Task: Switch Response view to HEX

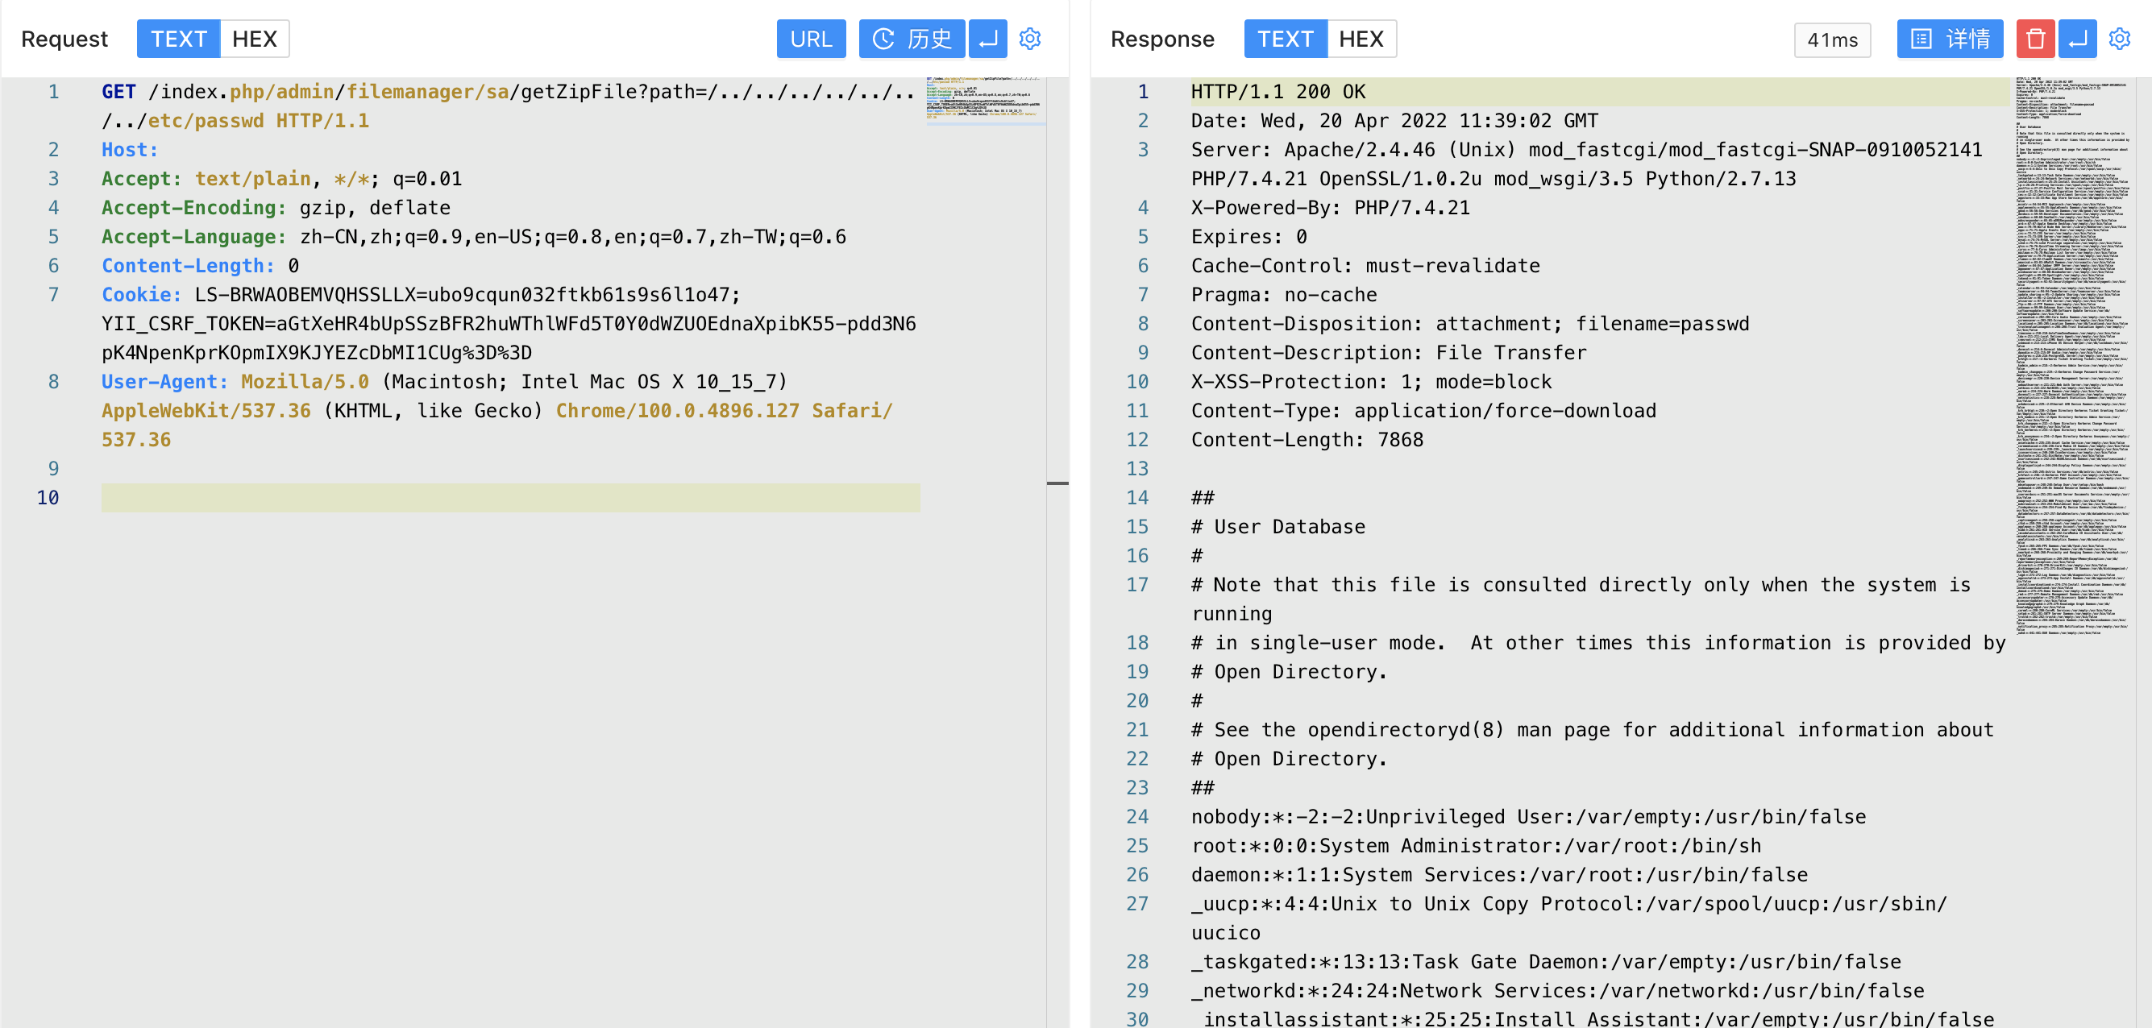Action: click(1361, 39)
